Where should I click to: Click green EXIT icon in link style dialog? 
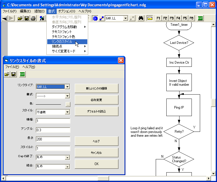[x=22, y=74]
